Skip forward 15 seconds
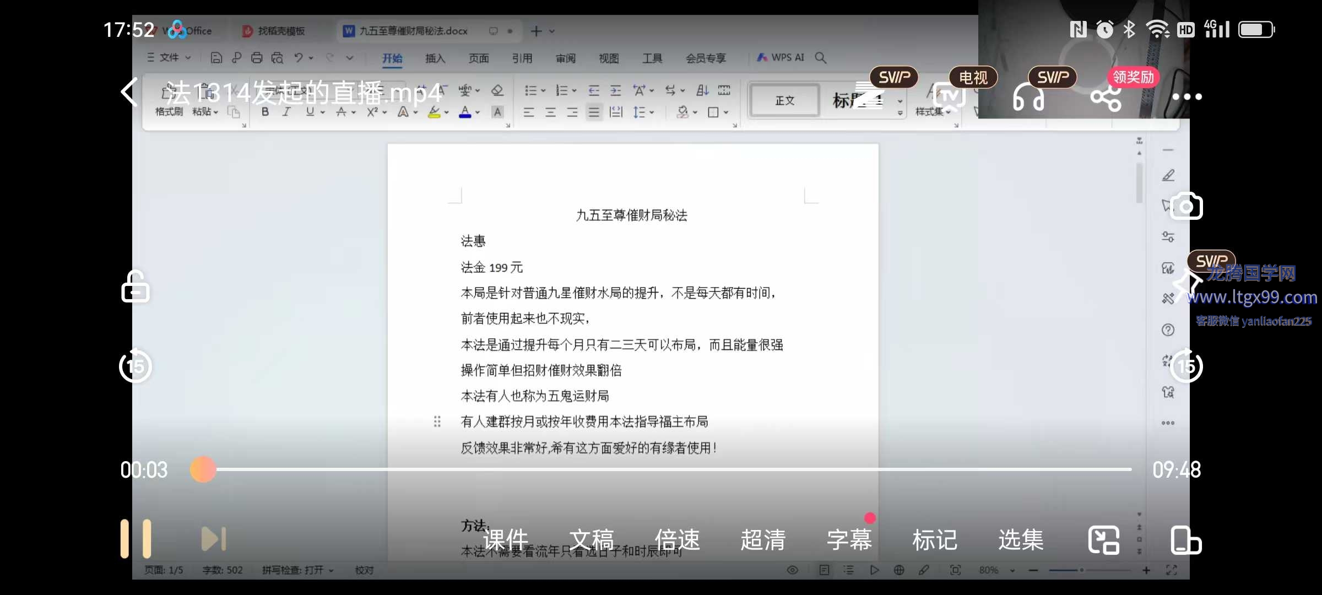Image resolution: width=1322 pixels, height=595 pixels. [x=1186, y=366]
